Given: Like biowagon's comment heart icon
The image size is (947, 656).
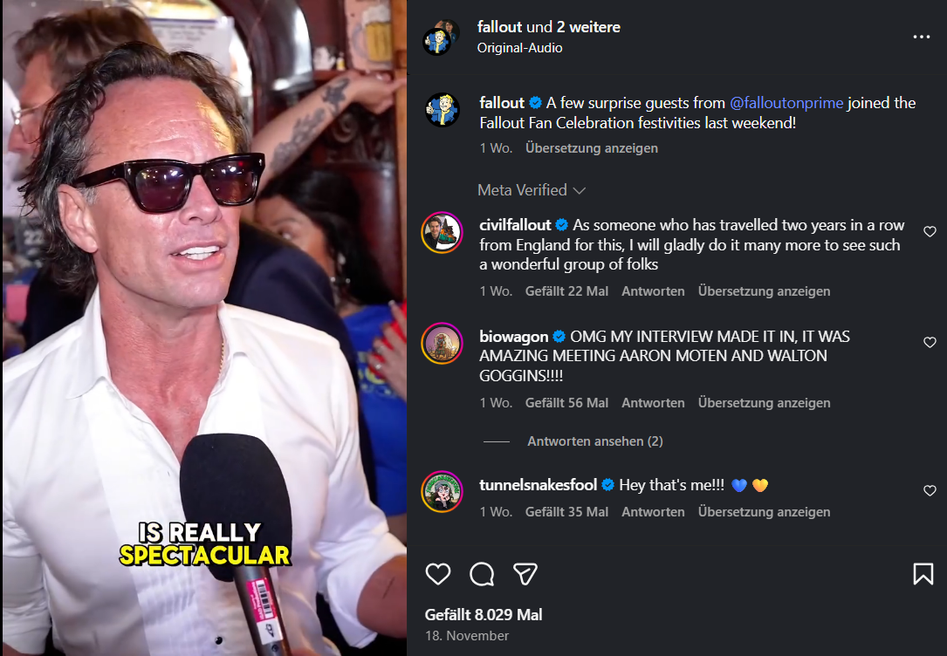Looking at the screenshot, I should point(930,343).
